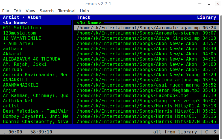The width and height of the screenshot is (223, 140).
Task: Select artist aathamu
Action: (x=36, y=48)
